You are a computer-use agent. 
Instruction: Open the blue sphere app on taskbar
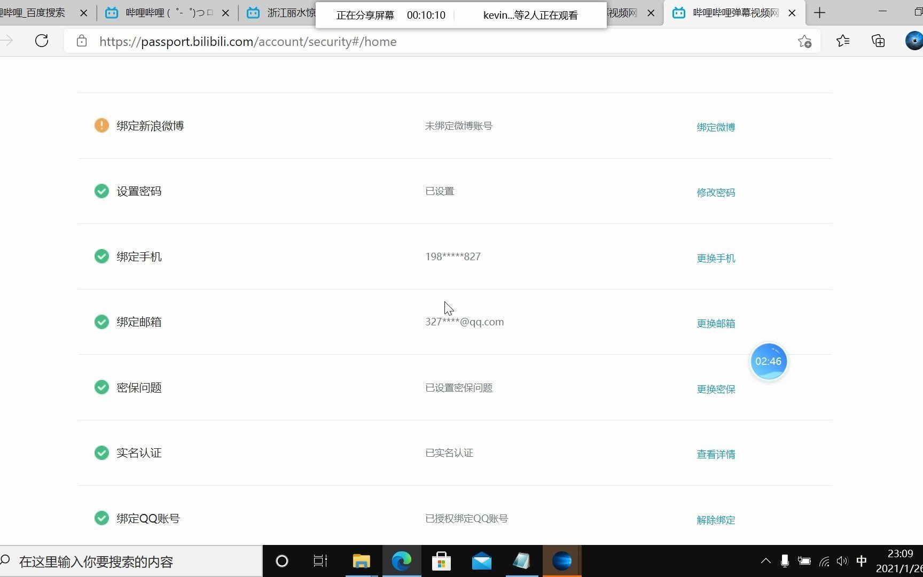562,561
